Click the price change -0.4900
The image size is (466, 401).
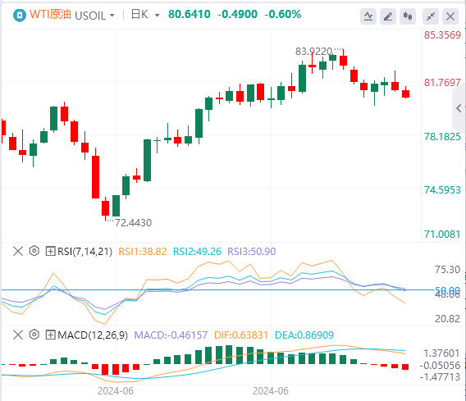click(237, 14)
